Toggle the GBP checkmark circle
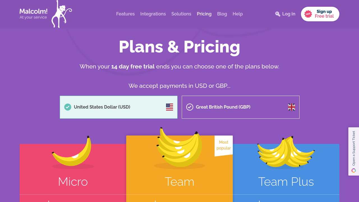The height and width of the screenshot is (202, 359). pos(190,107)
